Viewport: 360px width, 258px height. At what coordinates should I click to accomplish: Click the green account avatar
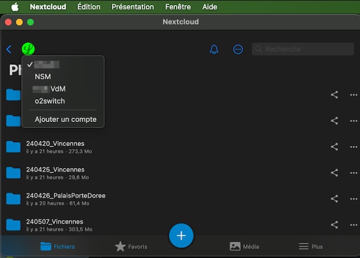[28, 50]
